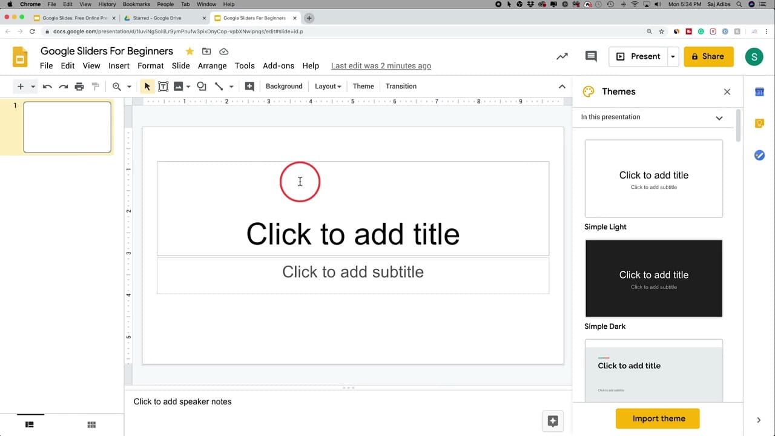This screenshot has width=775, height=436.
Task: Click the Transition toolbar button
Action: point(401,86)
